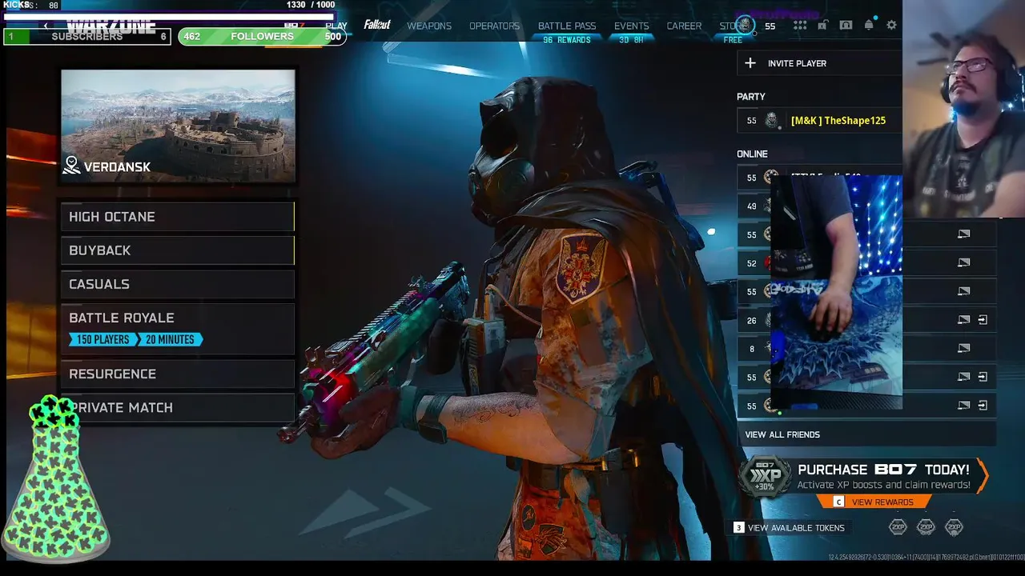Image resolution: width=1025 pixels, height=576 pixels.
Task: Click the platform icon in level 52 friend row
Action: coord(963,262)
